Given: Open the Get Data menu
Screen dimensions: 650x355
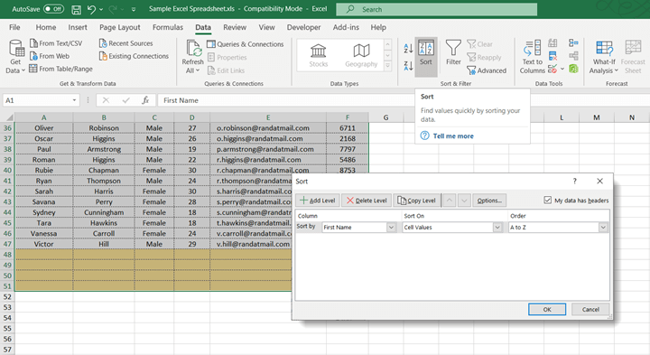Looking at the screenshot, I should coord(15,57).
